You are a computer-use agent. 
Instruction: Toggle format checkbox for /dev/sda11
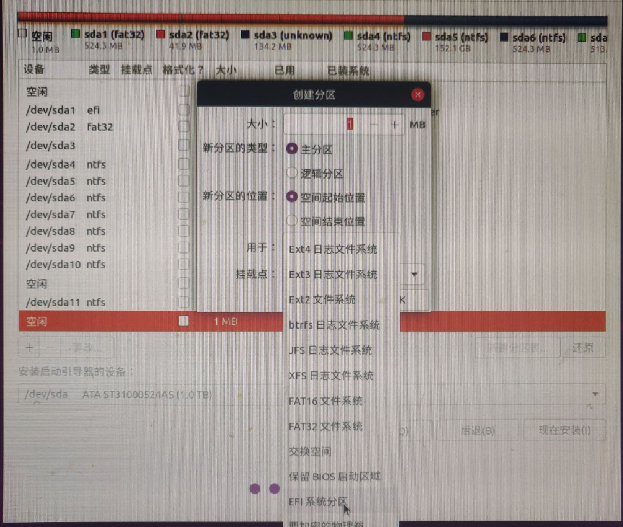[x=183, y=302]
